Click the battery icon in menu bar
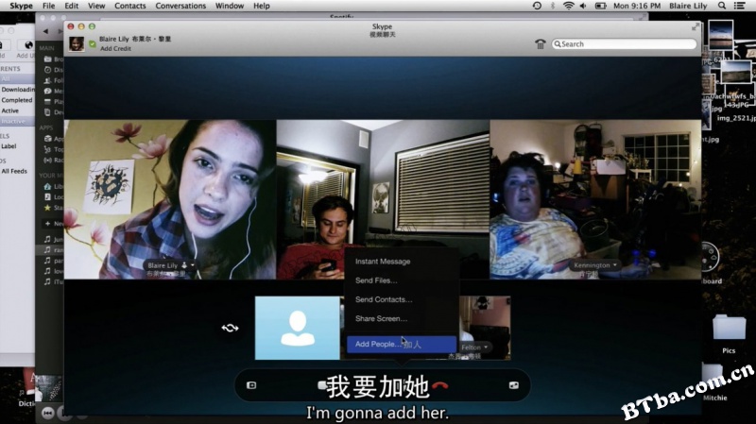This screenshot has width=756, height=424. pyautogui.click(x=600, y=6)
